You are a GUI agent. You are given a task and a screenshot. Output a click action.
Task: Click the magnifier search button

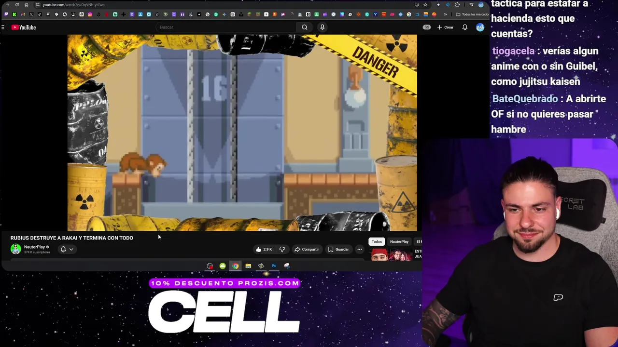(x=305, y=27)
